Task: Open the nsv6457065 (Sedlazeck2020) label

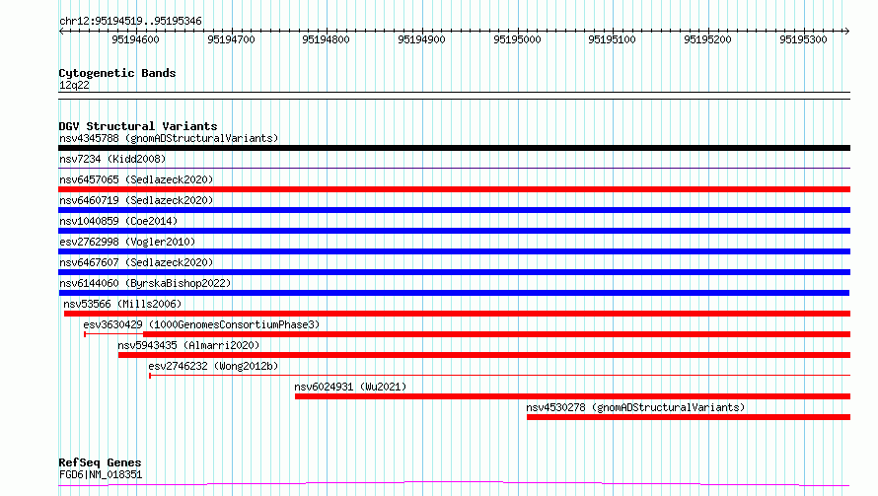Action: [x=136, y=179]
